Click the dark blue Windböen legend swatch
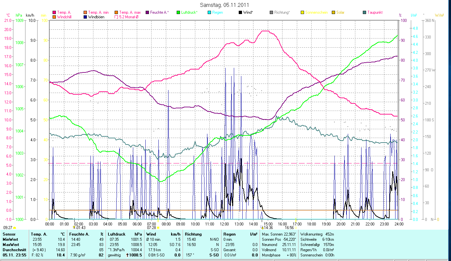The image size is (451, 261). point(85,17)
